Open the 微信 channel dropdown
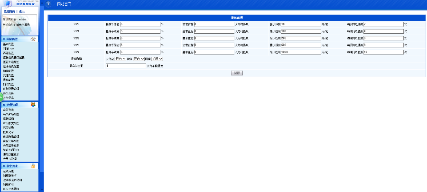 pos(139,59)
